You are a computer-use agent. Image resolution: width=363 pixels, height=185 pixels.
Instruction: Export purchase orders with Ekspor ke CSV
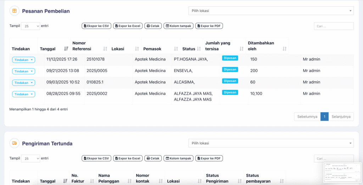tap(96, 26)
